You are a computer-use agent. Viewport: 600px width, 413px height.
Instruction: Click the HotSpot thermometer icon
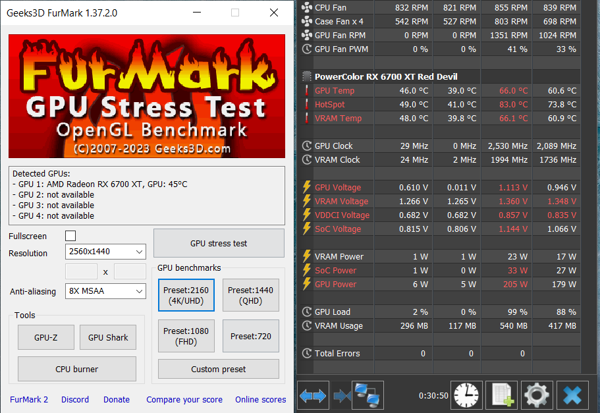(306, 105)
